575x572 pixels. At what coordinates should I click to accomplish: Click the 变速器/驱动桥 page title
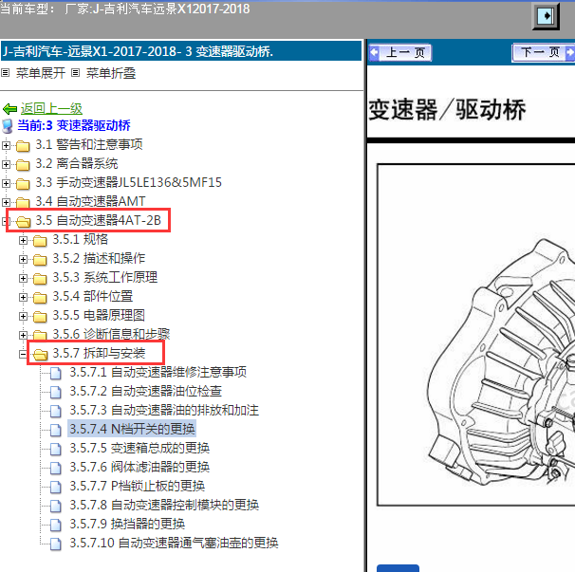(x=447, y=109)
